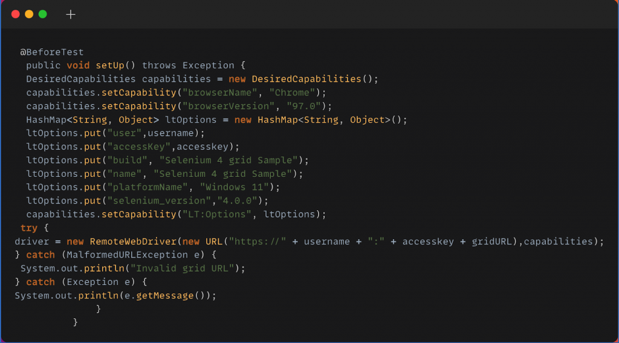Click the "Chrome" string value
The image size is (619, 343).
click(295, 92)
